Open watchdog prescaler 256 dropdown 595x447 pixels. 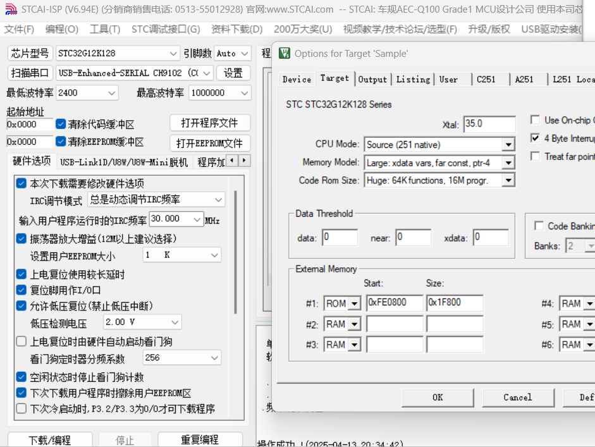[181, 358]
